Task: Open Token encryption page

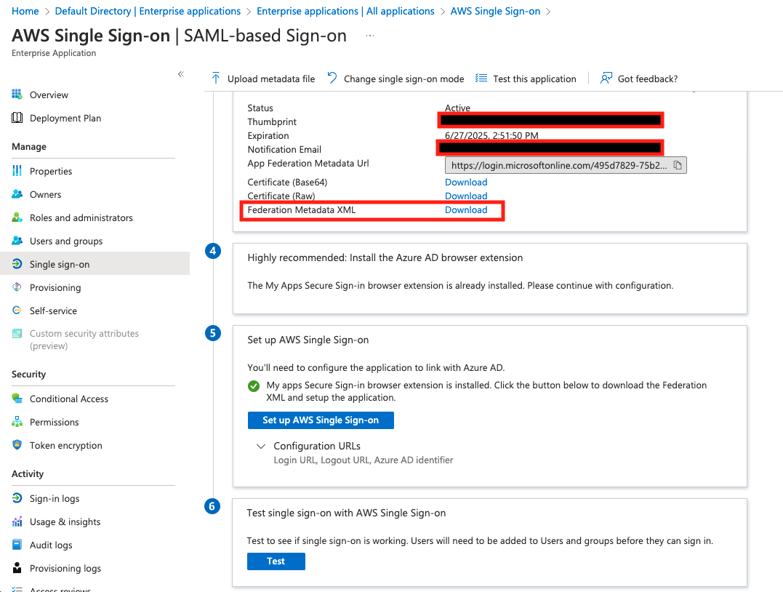Action: coord(66,445)
